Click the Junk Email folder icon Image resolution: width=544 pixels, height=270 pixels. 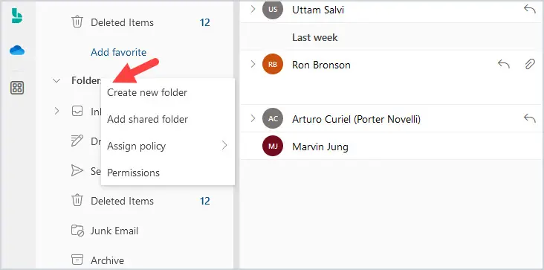[x=77, y=231]
